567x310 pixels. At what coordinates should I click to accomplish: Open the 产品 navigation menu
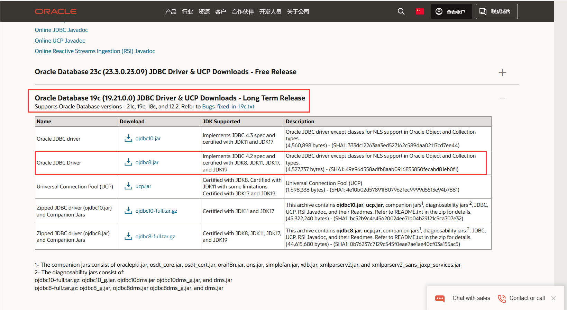pyautogui.click(x=171, y=12)
